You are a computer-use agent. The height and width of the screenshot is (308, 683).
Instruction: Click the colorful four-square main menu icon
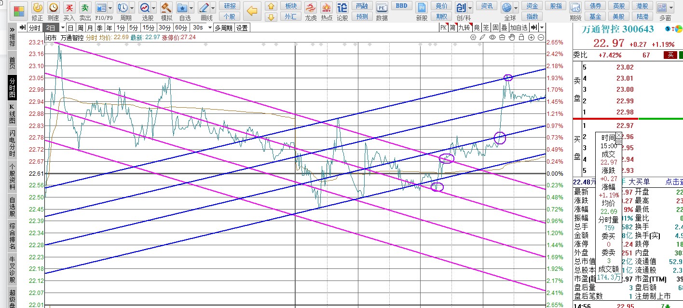(19, 12)
